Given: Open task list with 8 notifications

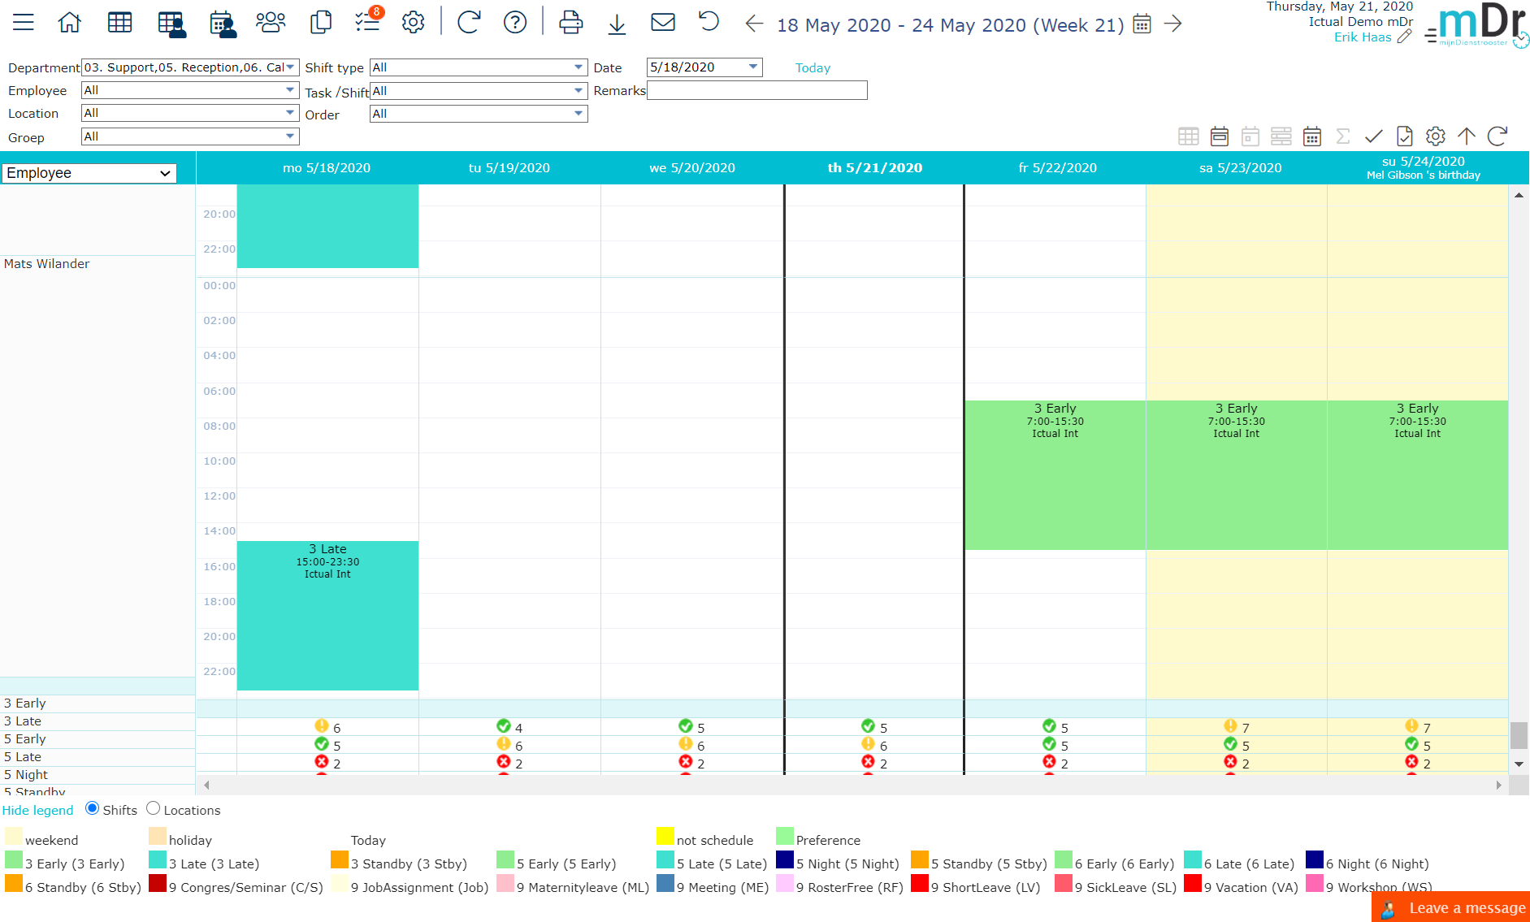Looking at the screenshot, I should click(367, 22).
